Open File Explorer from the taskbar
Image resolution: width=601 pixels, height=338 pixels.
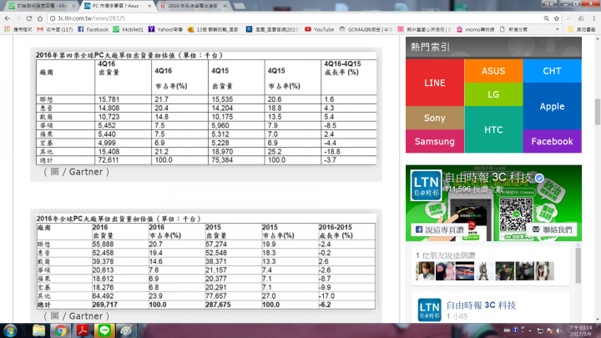[x=38, y=330]
